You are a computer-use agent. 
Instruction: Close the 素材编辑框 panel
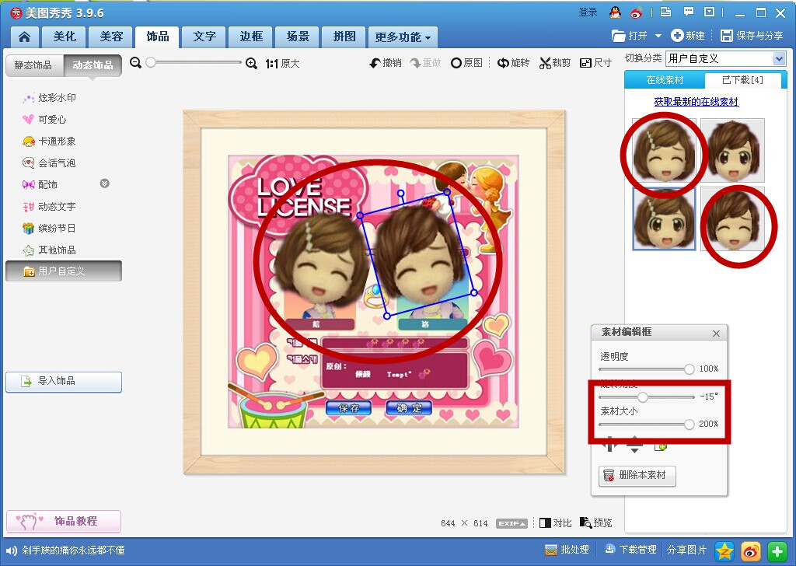click(x=716, y=334)
